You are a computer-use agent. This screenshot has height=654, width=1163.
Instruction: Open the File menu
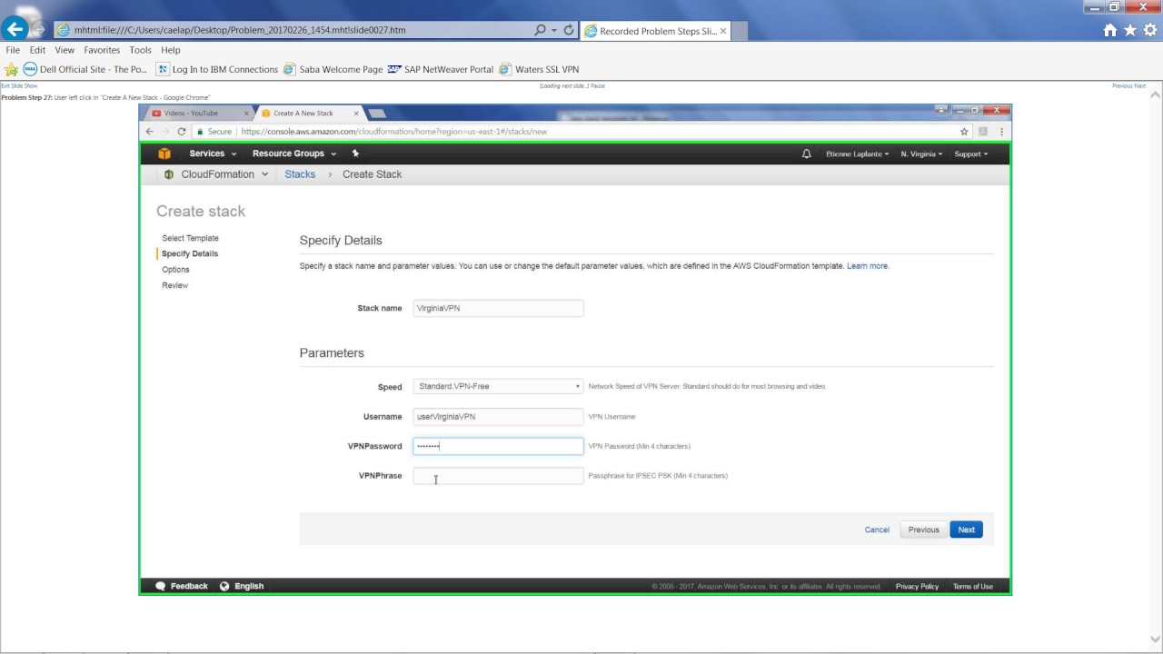pyautogui.click(x=13, y=50)
